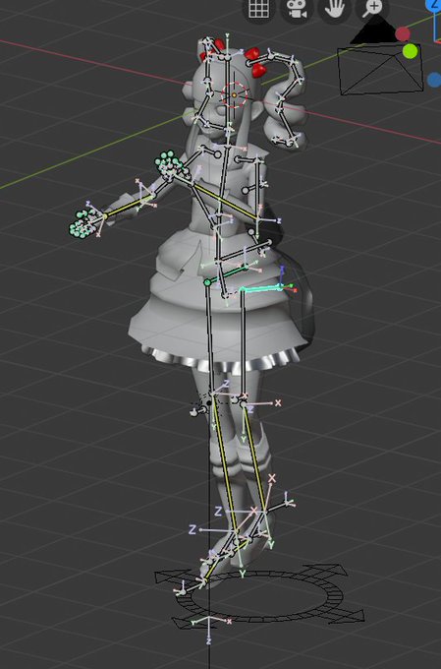Select the circular root control with arrows at feet

tap(260, 595)
